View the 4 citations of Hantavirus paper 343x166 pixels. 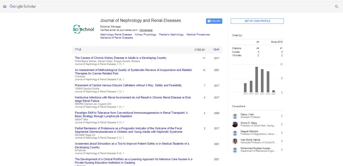coord(204,98)
